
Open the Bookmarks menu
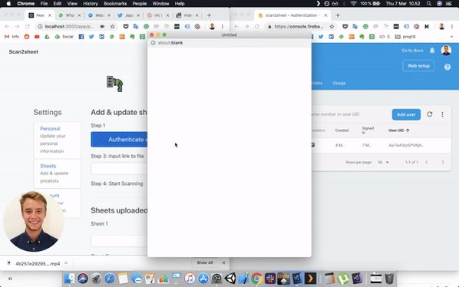(115, 4)
